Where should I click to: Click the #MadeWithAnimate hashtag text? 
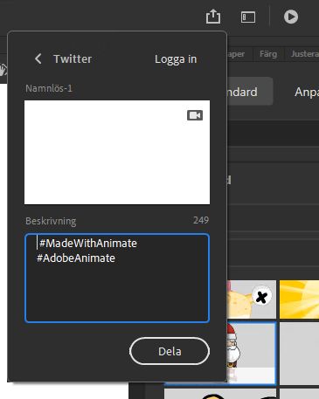[x=88, y=244]
